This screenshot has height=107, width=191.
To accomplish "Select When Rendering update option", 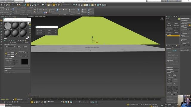I will click(x=182, y=42).
